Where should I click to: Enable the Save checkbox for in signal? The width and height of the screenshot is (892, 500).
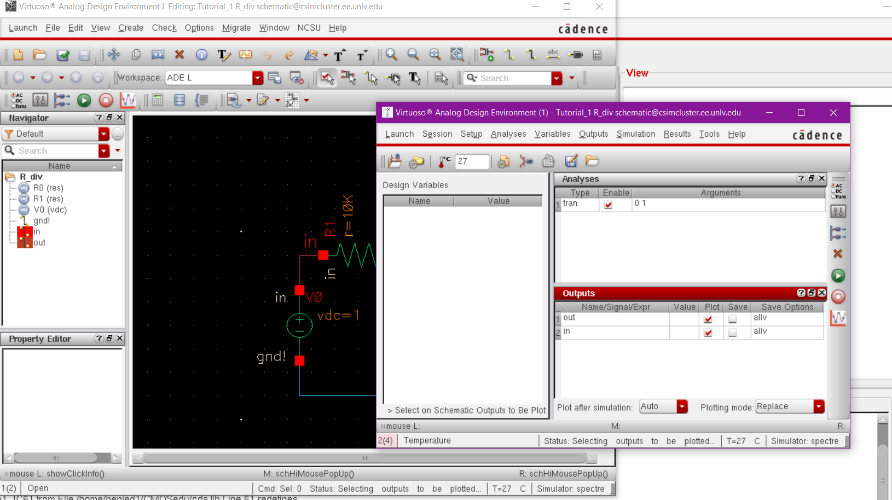[x=732, y=333]
